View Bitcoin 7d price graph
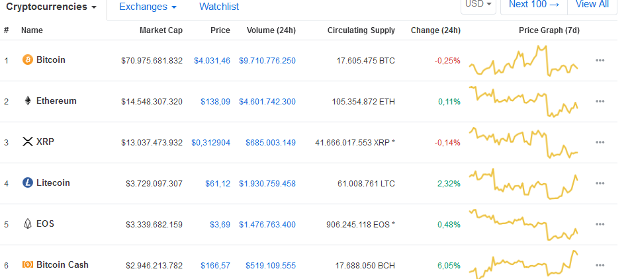632x279 pixels. click(x=523, y=61)
